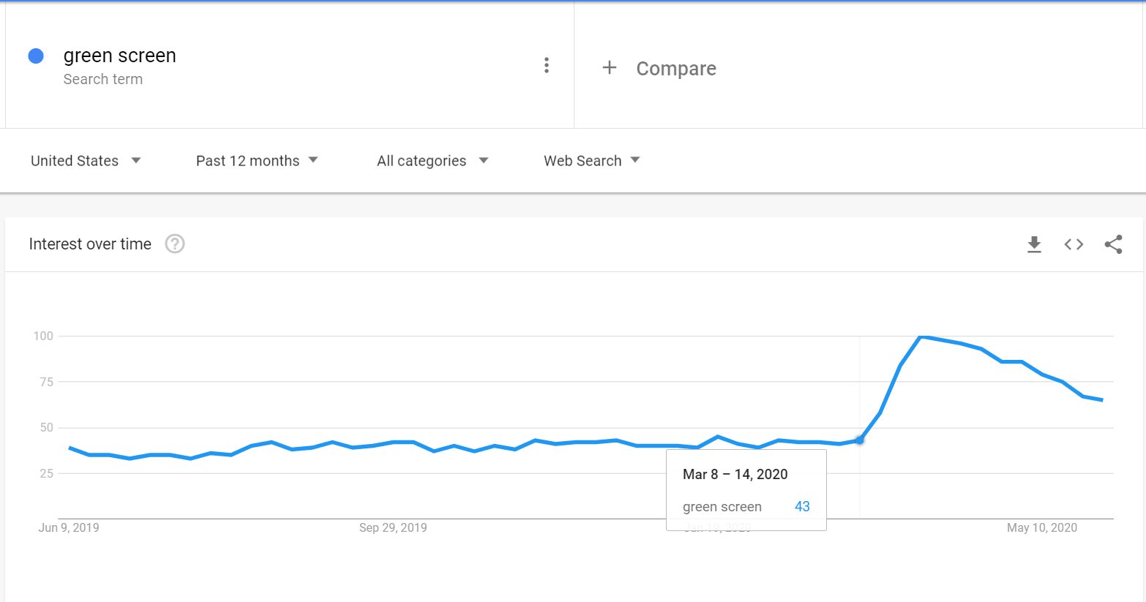Expand the United States region dropdown
Image resolution: width=1146 pixels, height=602 pixels.
[86, 161]
